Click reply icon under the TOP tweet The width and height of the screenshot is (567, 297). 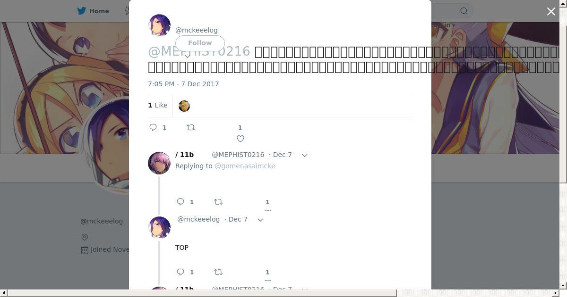pyautogui.click(x=180, y=272)
